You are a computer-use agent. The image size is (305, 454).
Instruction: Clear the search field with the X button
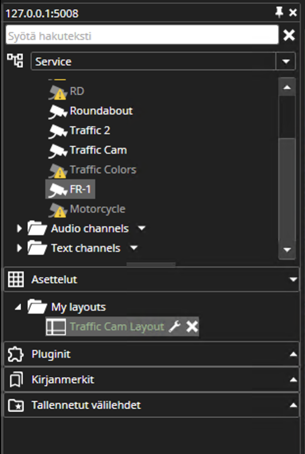pos(288,35)
